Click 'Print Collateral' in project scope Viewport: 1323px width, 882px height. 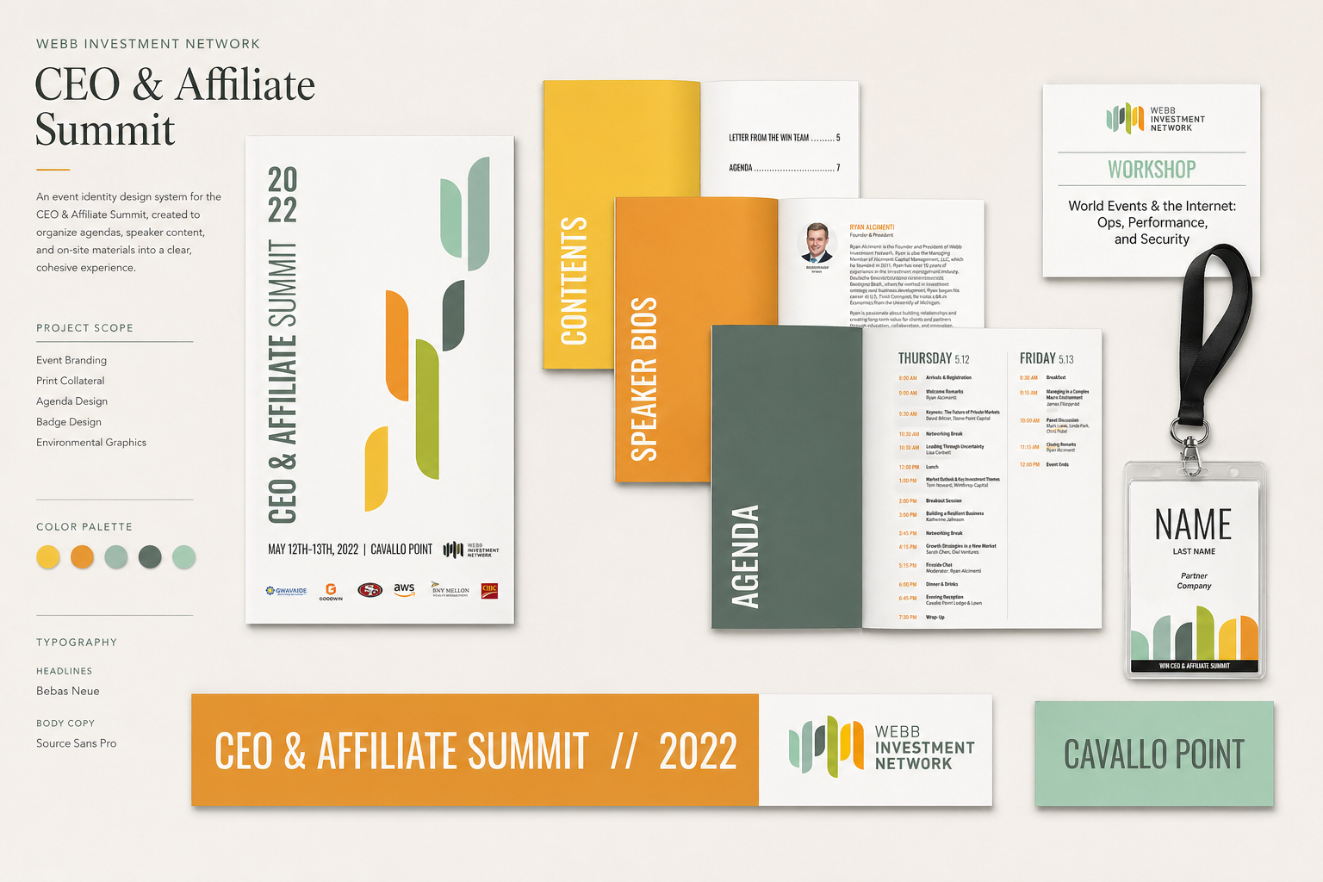(x=71, y=381)
